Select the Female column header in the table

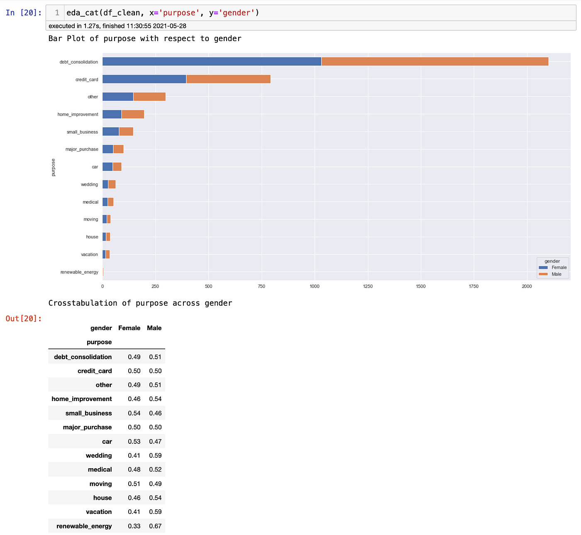pos(129,328)
